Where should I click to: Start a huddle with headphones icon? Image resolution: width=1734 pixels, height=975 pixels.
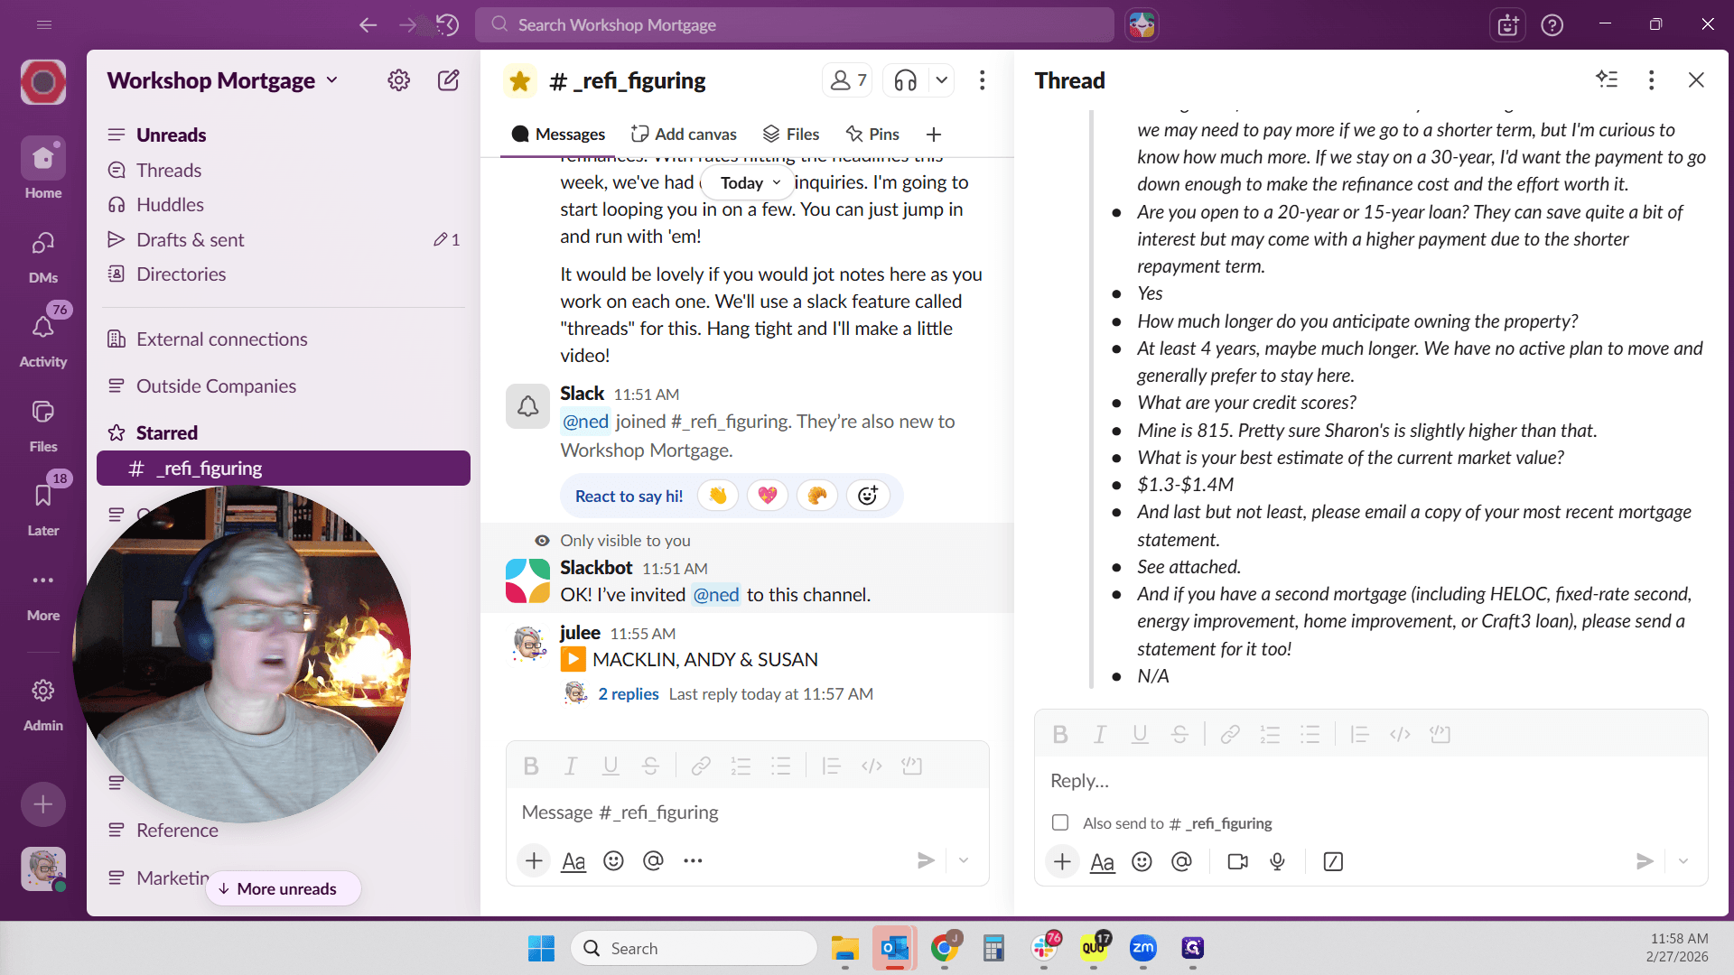click(x=905, y=80)
